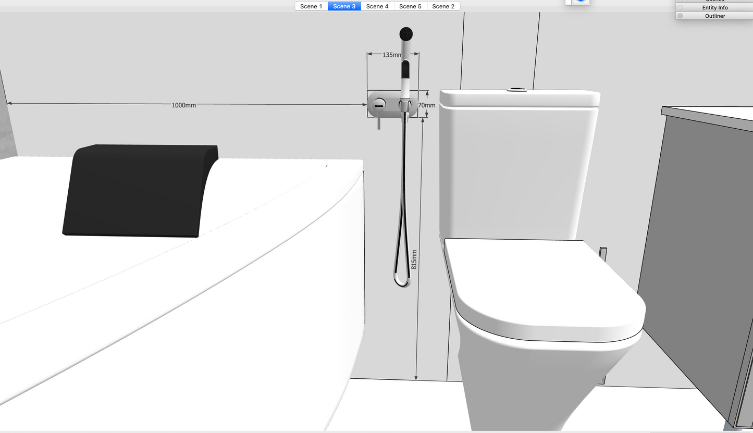Switch to the Scene 1 tab
This screenshot has height=433, width=753.
[311, 6]
